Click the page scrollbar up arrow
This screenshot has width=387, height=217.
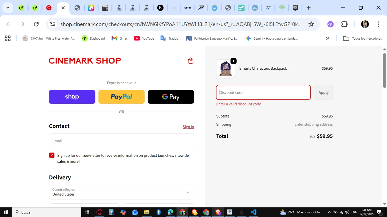coord(384,49)
